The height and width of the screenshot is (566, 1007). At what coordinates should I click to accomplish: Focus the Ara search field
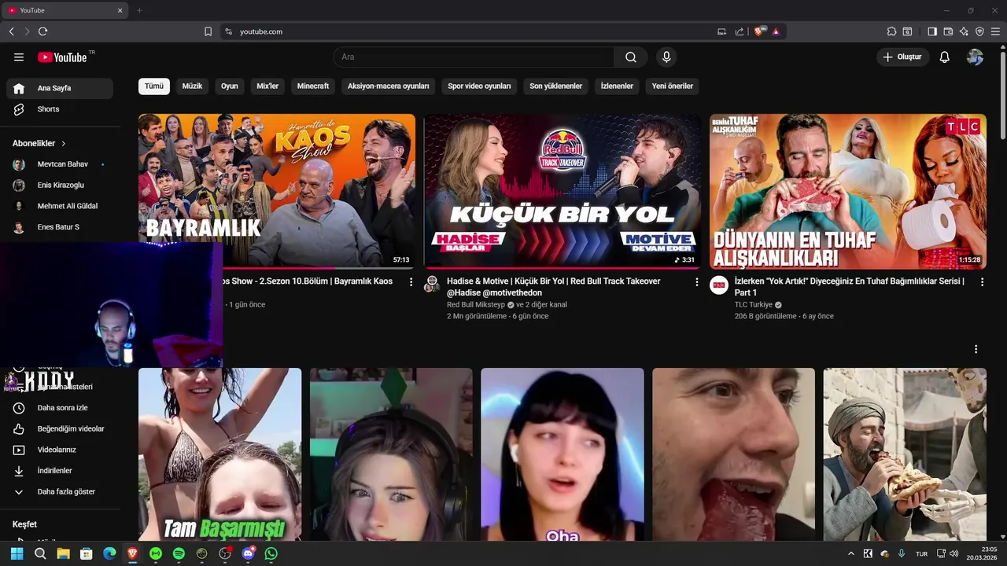tap(474, 57)
